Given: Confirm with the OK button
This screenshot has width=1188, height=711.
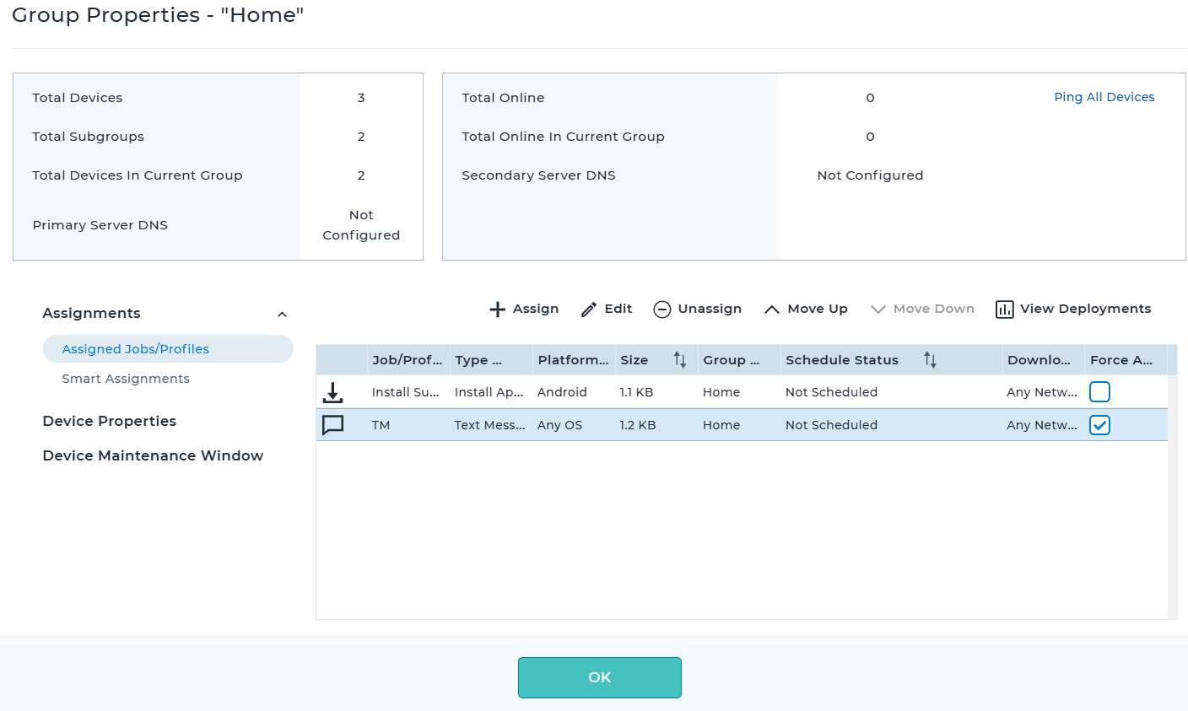Looking at the screenshot, I should click(600, 677).
